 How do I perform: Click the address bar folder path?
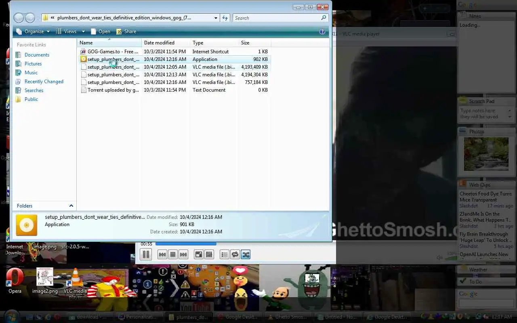[x=124, y=18]
